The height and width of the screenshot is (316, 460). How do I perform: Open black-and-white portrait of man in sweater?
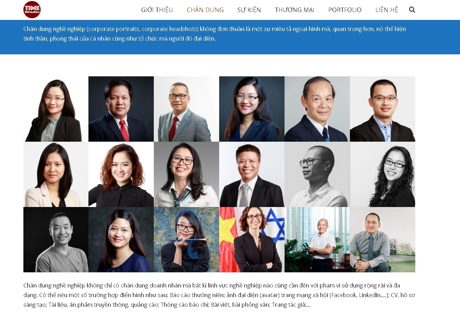(56, 240)
